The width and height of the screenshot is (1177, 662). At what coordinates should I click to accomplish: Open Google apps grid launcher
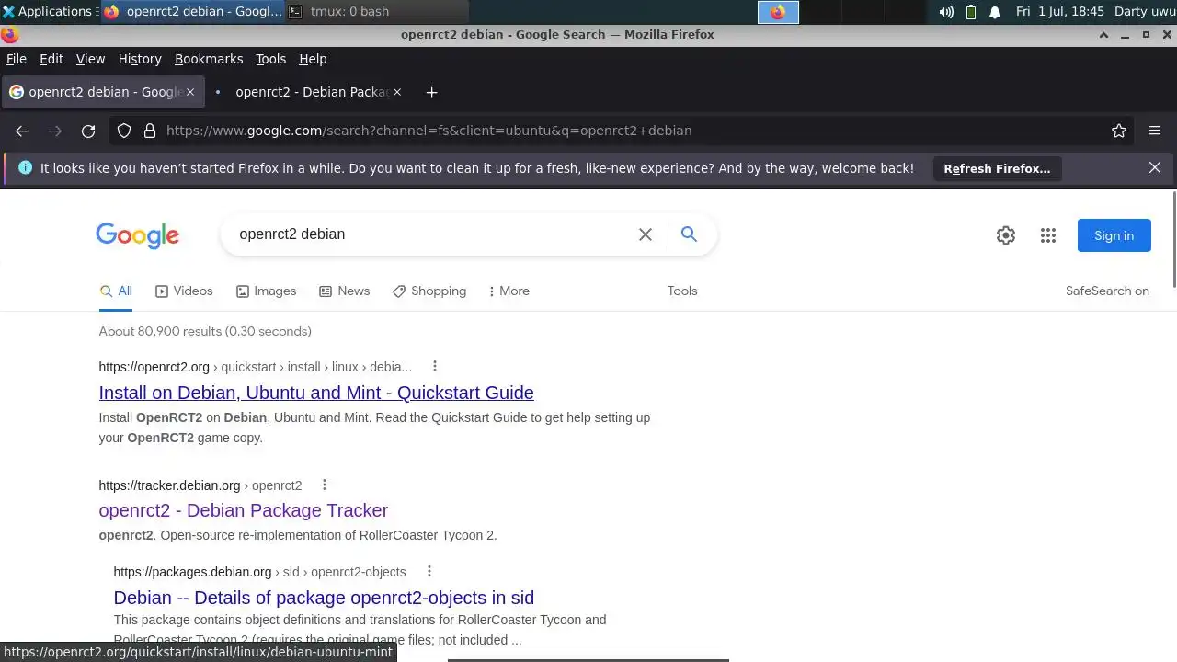(1048, 235)
